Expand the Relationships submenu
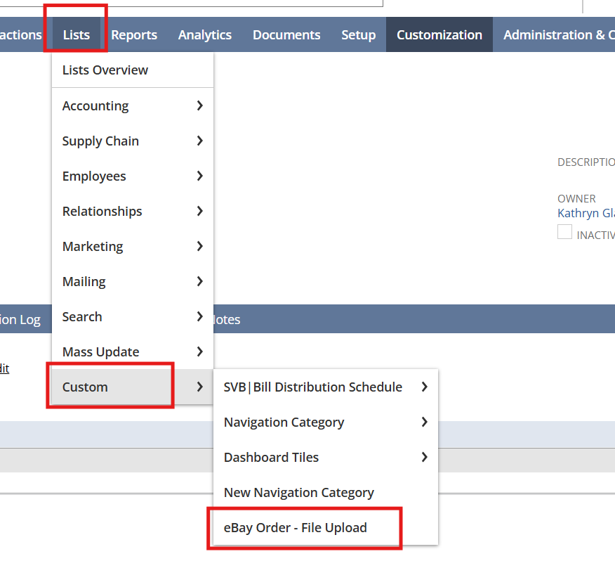Viewport: 615px width, 561px height. point(132,211)
